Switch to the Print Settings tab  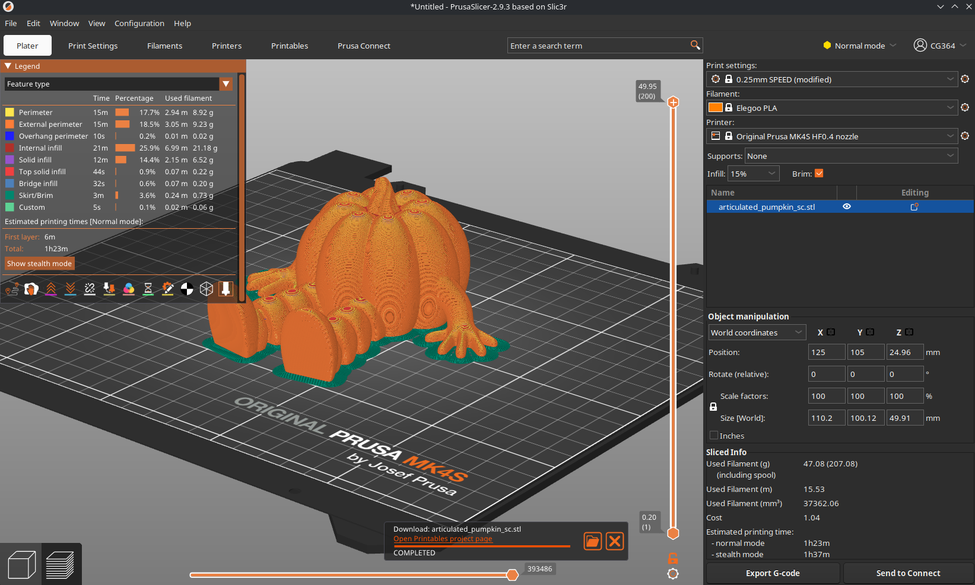point(93,46)
